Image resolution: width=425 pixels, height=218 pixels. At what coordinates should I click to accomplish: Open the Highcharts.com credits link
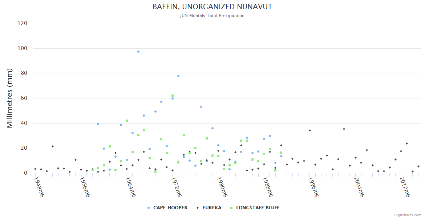click(408, 215)
